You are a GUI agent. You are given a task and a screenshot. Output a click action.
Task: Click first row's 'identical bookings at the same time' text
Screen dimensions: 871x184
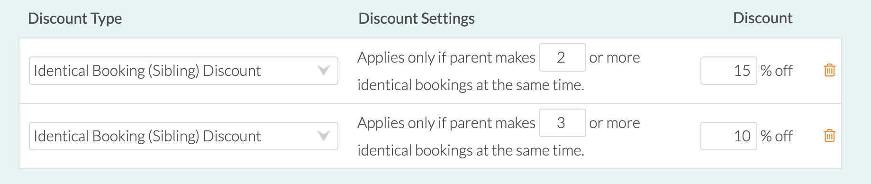(x=471, y=85)
